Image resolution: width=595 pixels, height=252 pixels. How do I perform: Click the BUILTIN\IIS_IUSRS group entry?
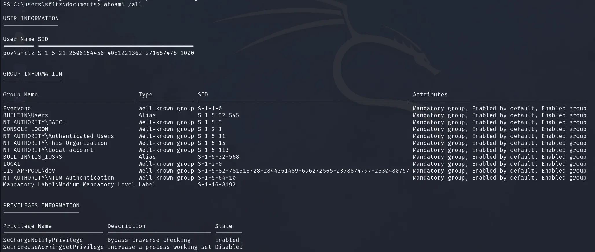[x=33, y=157]
